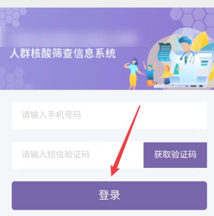Click the stethoscope on the doctor's coat

pyautogui.click(x=187, y=57)
